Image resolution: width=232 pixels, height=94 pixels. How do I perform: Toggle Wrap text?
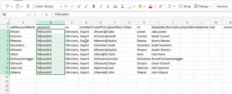pyautogui.click(x=185, y=6)
